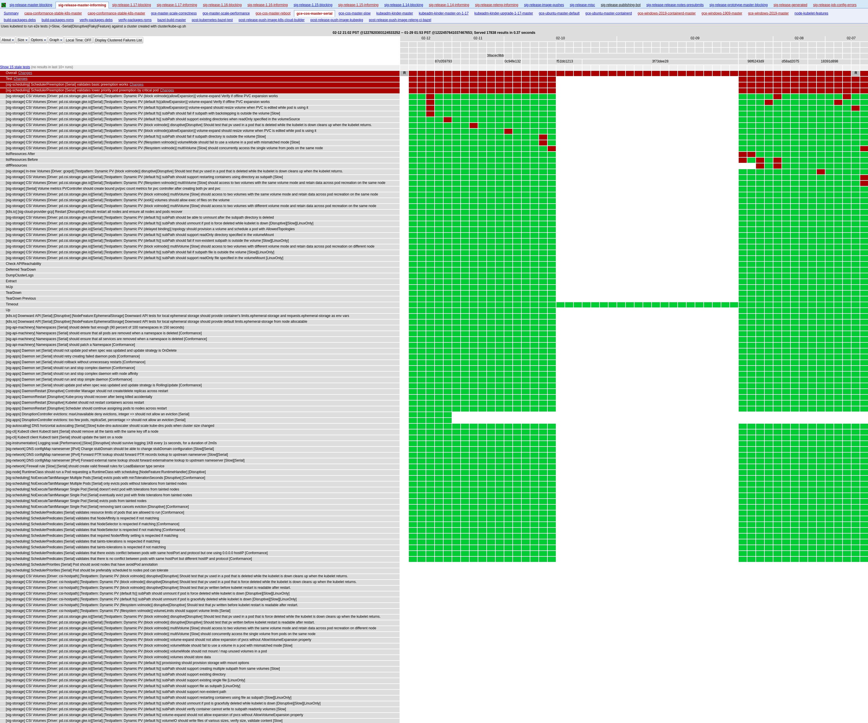Open gce-master-scale-performance tab
Viewport: 868px width, 723px height.
point(226,13)
